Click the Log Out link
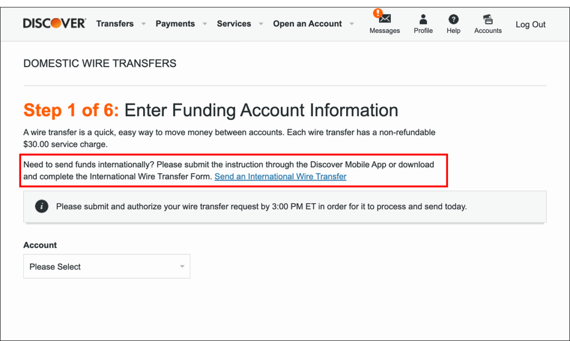570x341 pixels. pyautogui.click(x=530, y=24)
